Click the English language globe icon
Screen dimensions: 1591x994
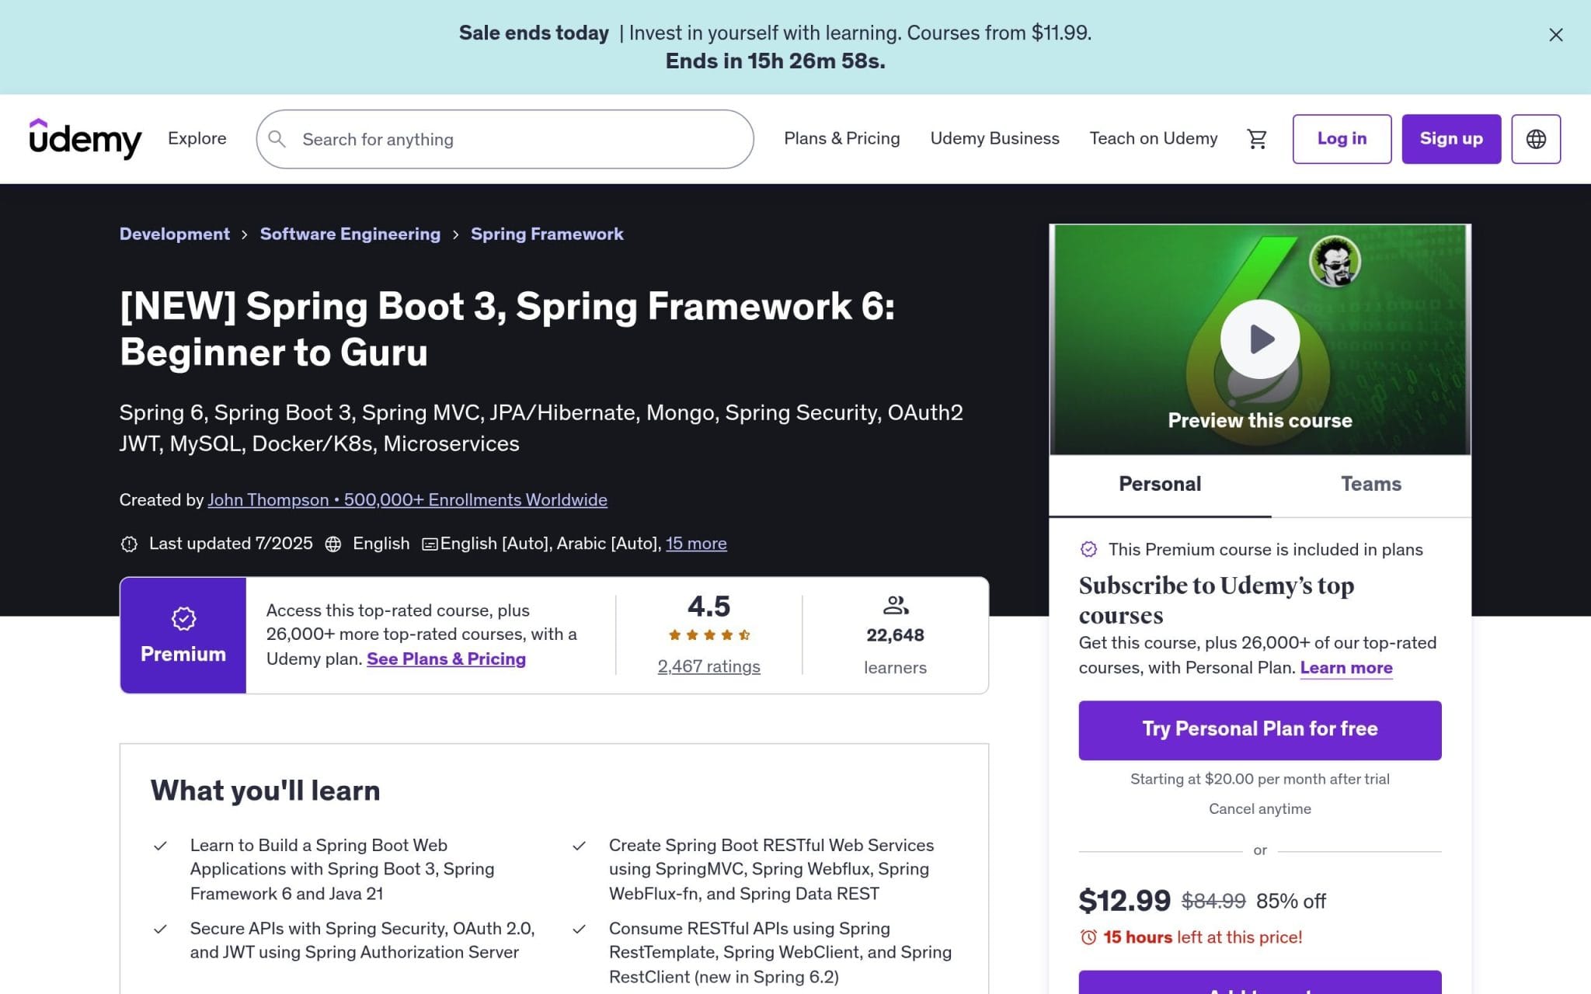[x=333, y=544]
